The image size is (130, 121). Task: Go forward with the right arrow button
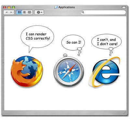pos(11,12)
